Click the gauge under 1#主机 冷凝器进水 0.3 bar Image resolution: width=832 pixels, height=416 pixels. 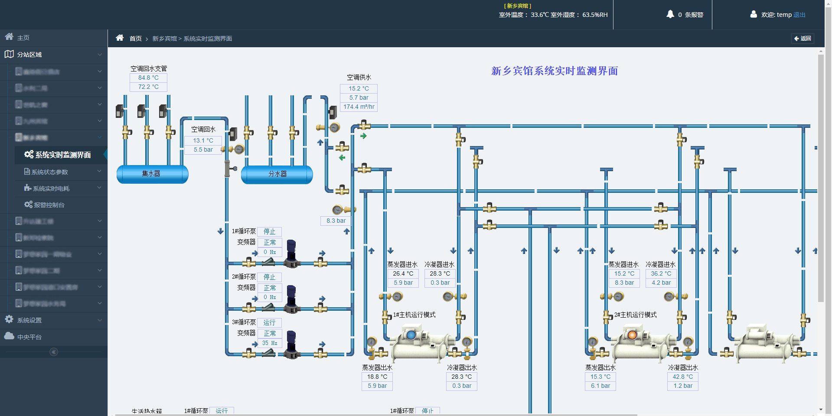pos(448,296)
